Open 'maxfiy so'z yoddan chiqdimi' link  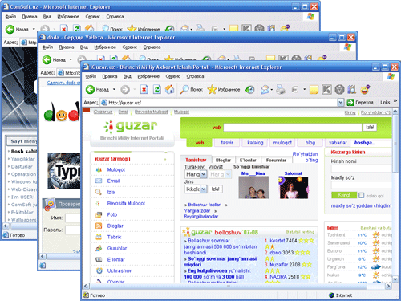361,205
